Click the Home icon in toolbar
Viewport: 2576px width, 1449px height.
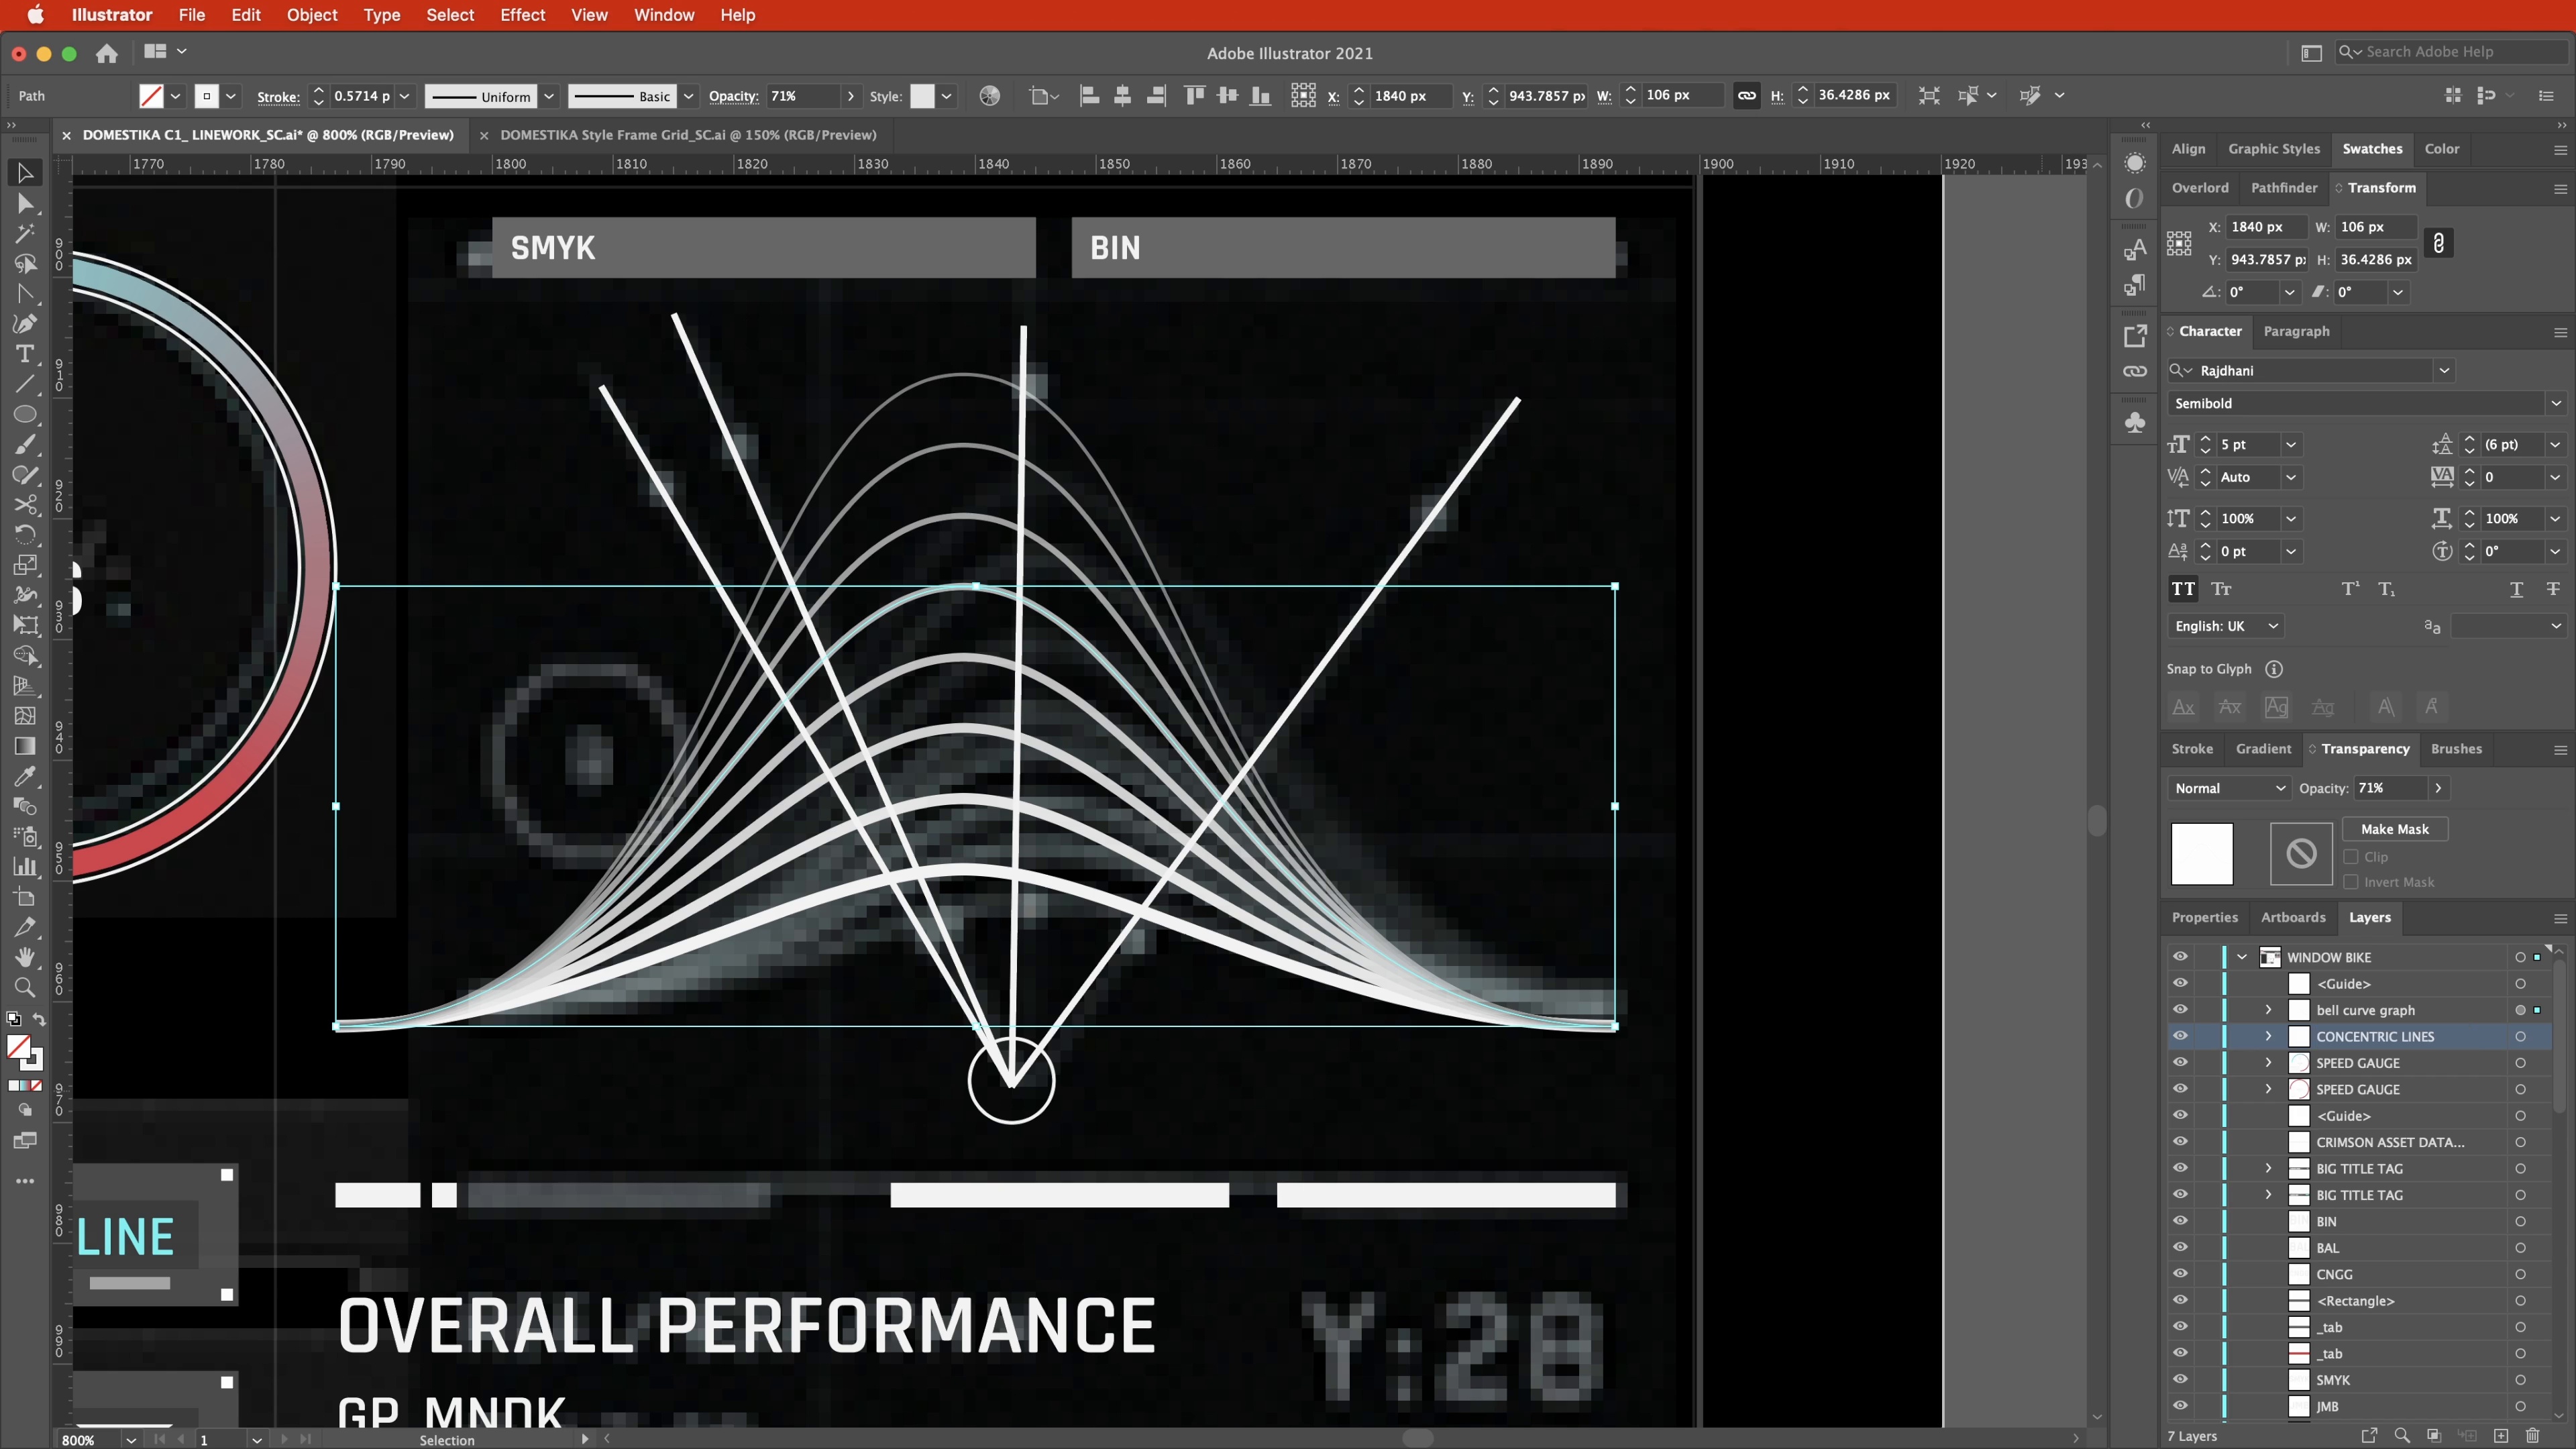107,53
